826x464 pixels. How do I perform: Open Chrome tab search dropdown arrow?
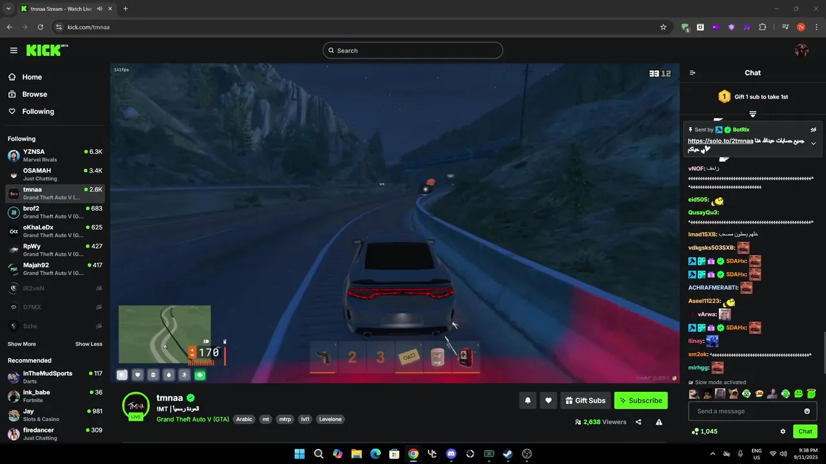click(x=8, y=9)
